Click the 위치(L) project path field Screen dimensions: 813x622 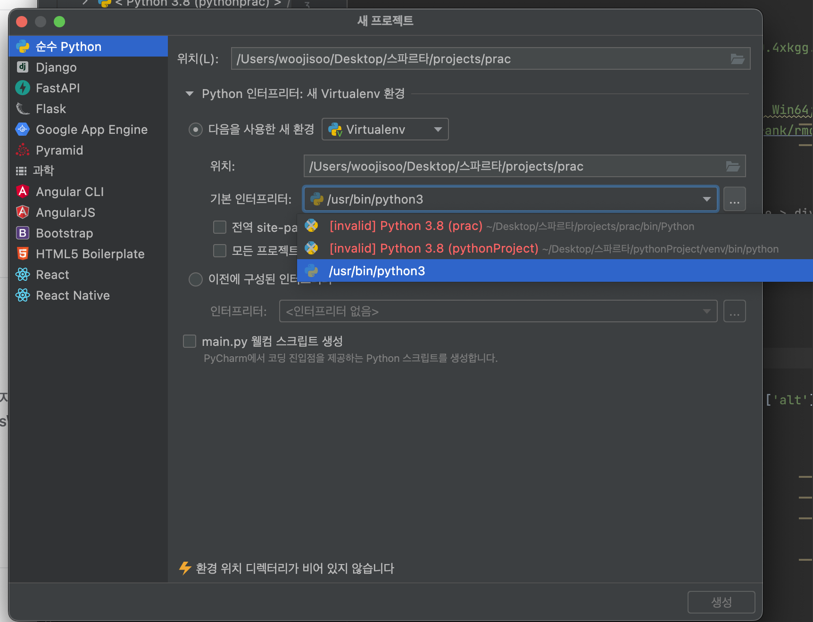point(490,58)
